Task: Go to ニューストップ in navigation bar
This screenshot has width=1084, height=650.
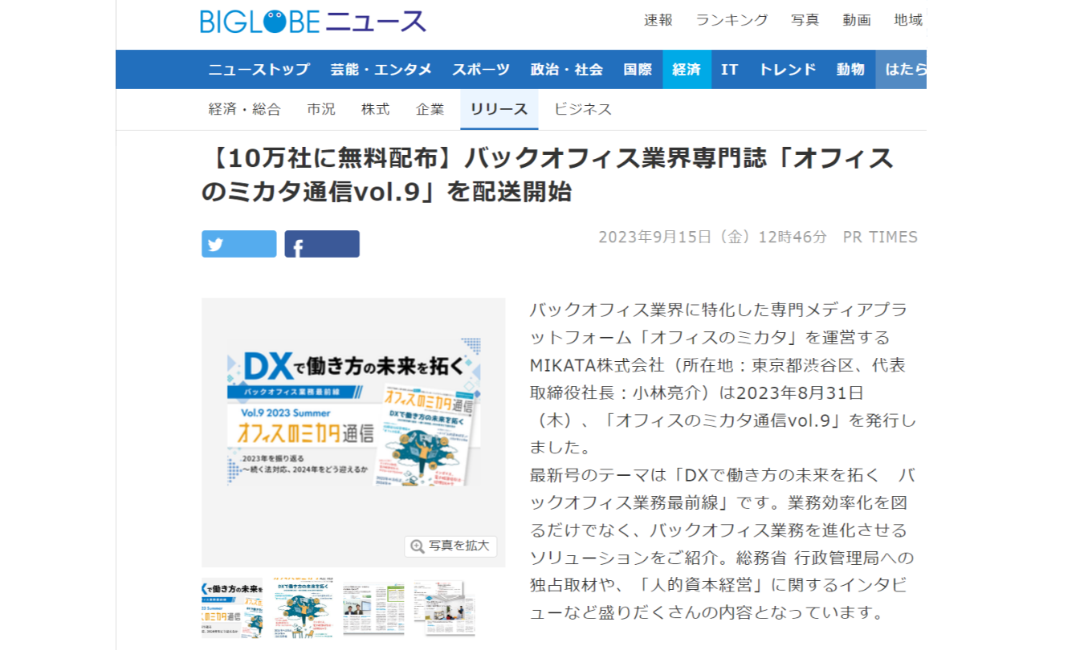Action: (259, 69)
